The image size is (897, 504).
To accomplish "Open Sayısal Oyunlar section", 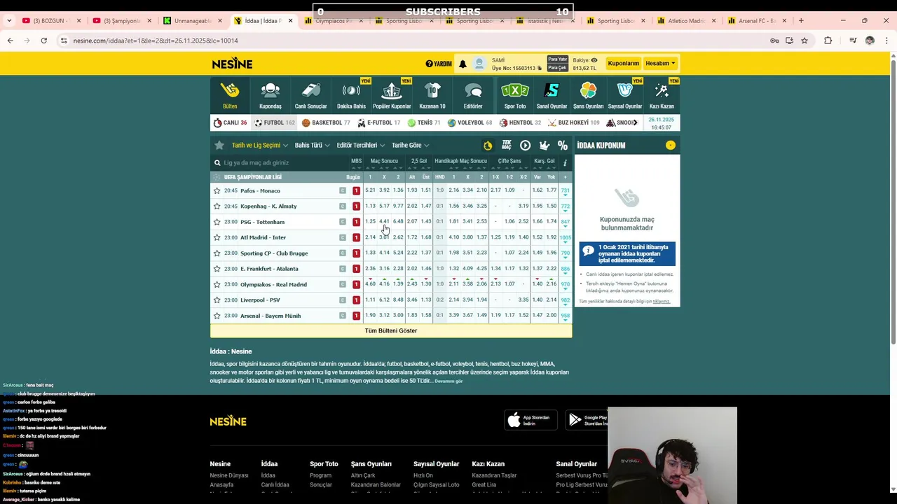I will 624,96.
